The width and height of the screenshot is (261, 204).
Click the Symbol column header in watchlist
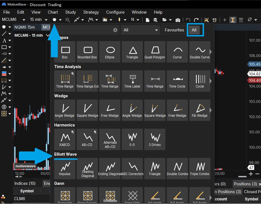point(27,191)
